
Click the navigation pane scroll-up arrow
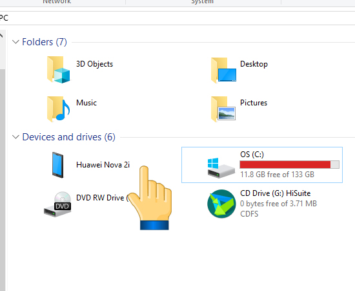pyautogui.click(x=2, y=36)
